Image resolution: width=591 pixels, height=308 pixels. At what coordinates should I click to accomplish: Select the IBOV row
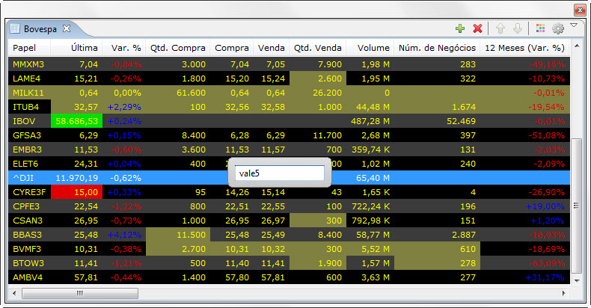[x=289, y=121]
